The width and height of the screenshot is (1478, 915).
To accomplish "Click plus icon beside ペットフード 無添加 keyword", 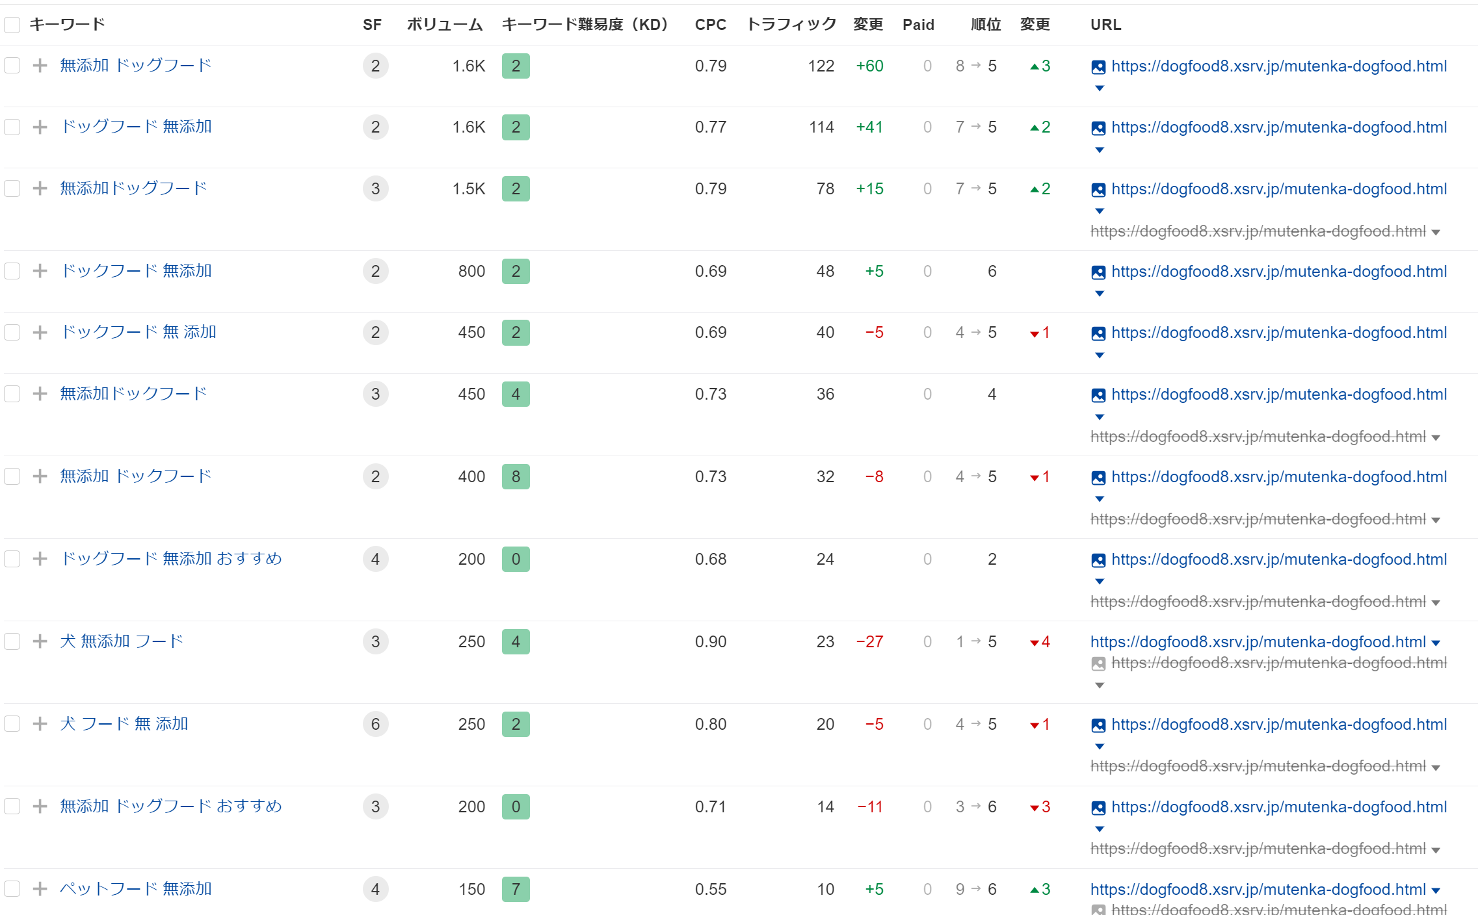I will coord(40,889).
